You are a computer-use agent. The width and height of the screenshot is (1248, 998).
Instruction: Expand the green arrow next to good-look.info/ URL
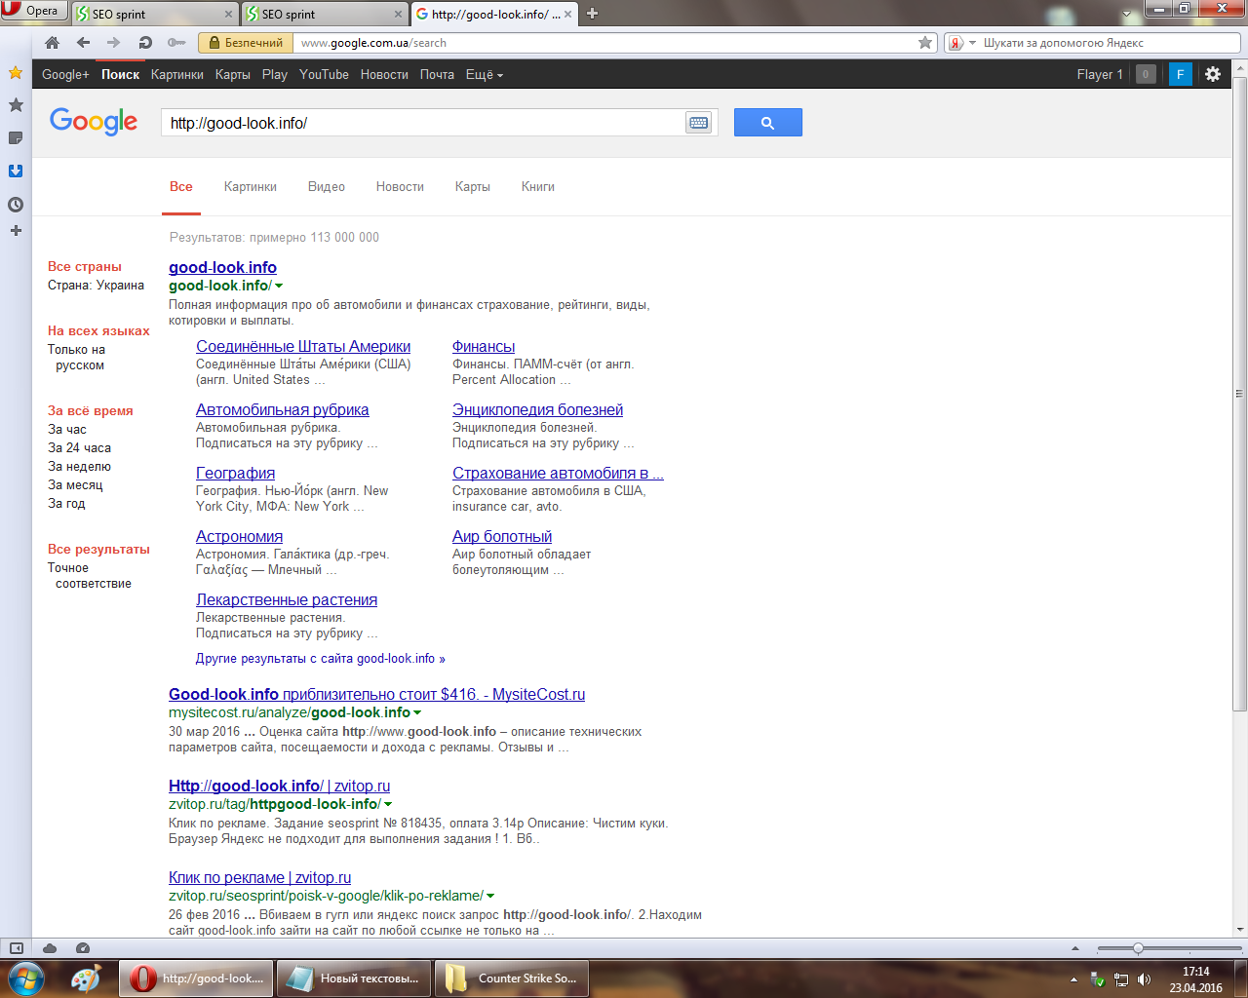279,286
